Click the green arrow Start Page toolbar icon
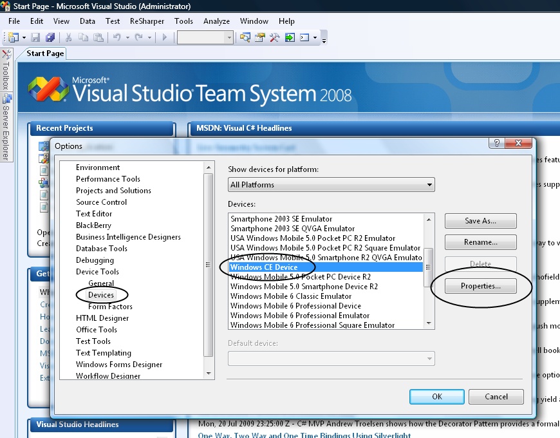560x438 pixels. tap(290, 37)
